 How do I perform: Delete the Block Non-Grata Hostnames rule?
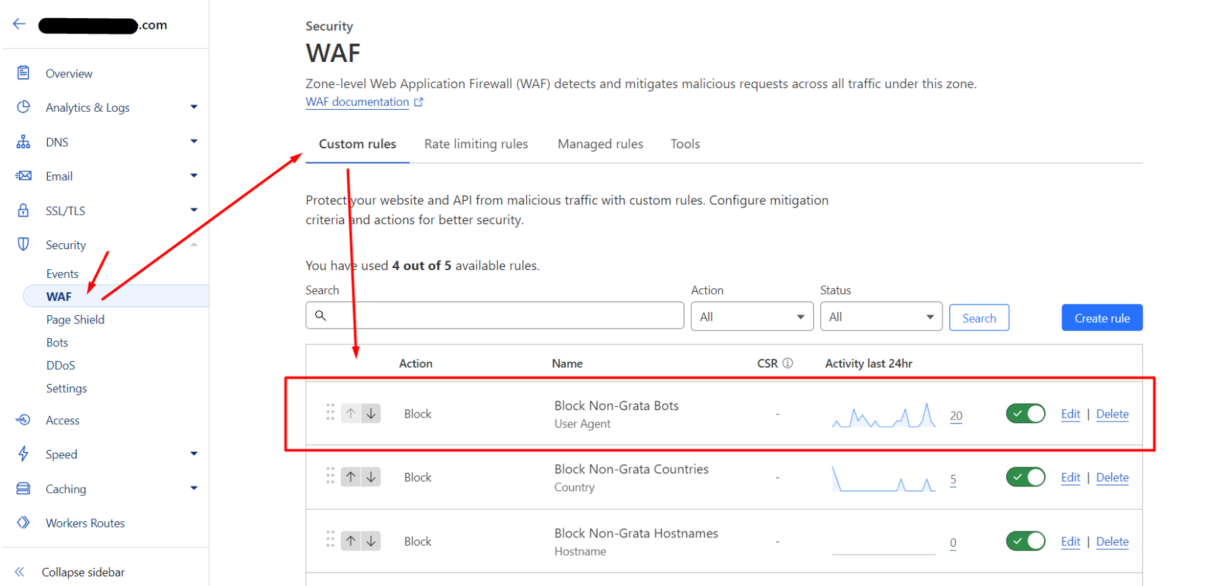1112,542
